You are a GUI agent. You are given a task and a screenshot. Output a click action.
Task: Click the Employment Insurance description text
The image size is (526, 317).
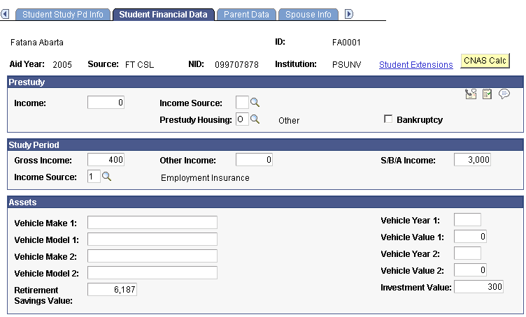205,178
